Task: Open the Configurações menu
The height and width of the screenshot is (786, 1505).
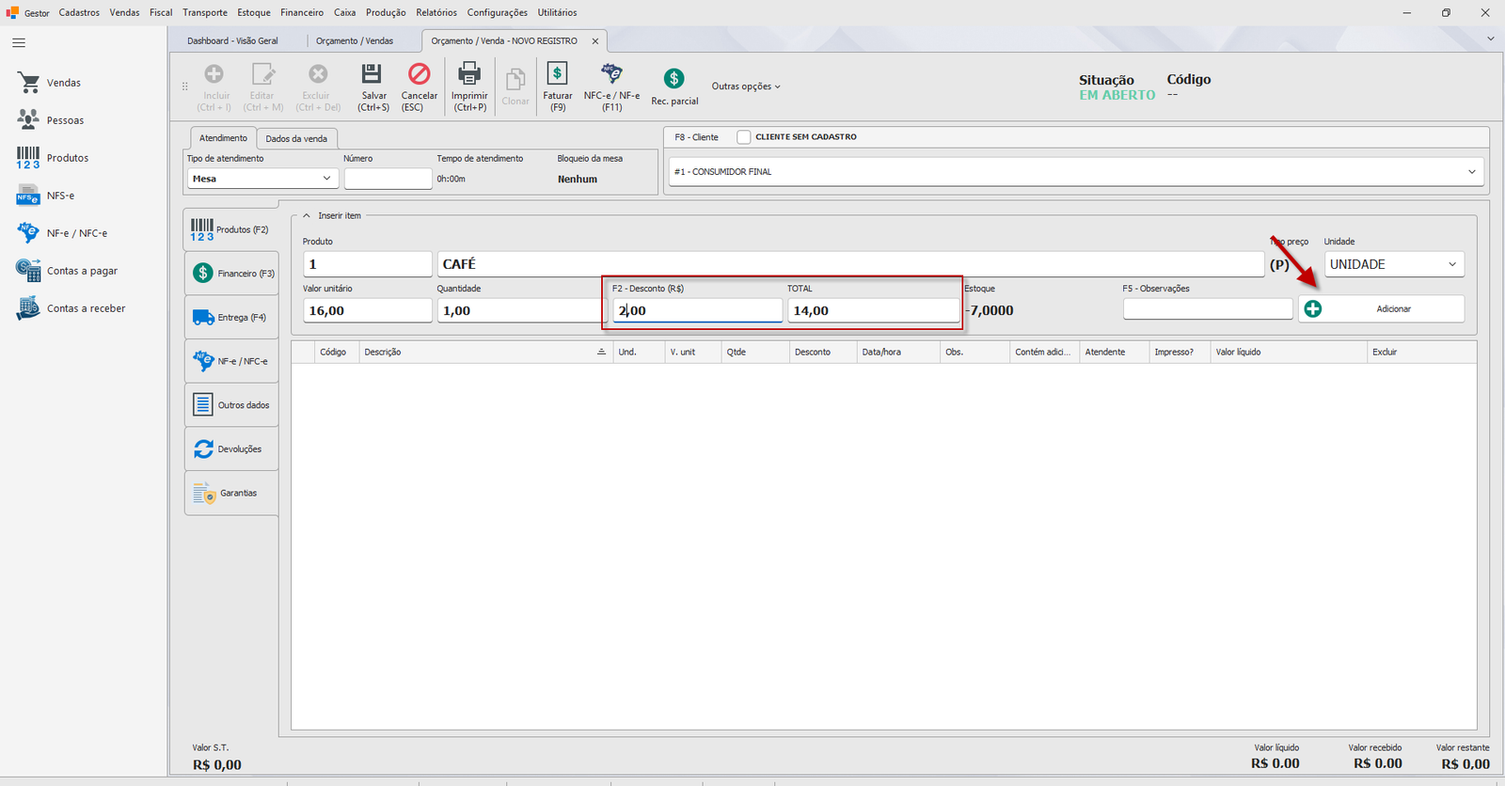Action: pos(497,12)
